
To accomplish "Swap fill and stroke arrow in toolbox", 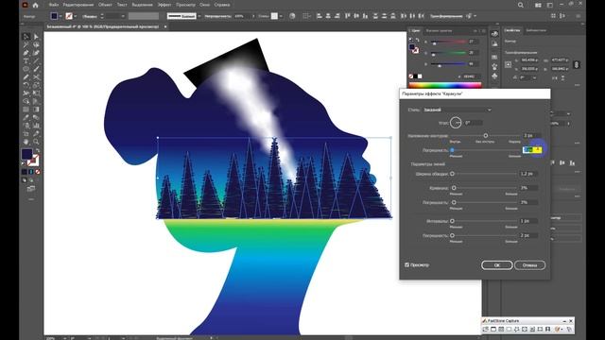I will click(38, 151).
